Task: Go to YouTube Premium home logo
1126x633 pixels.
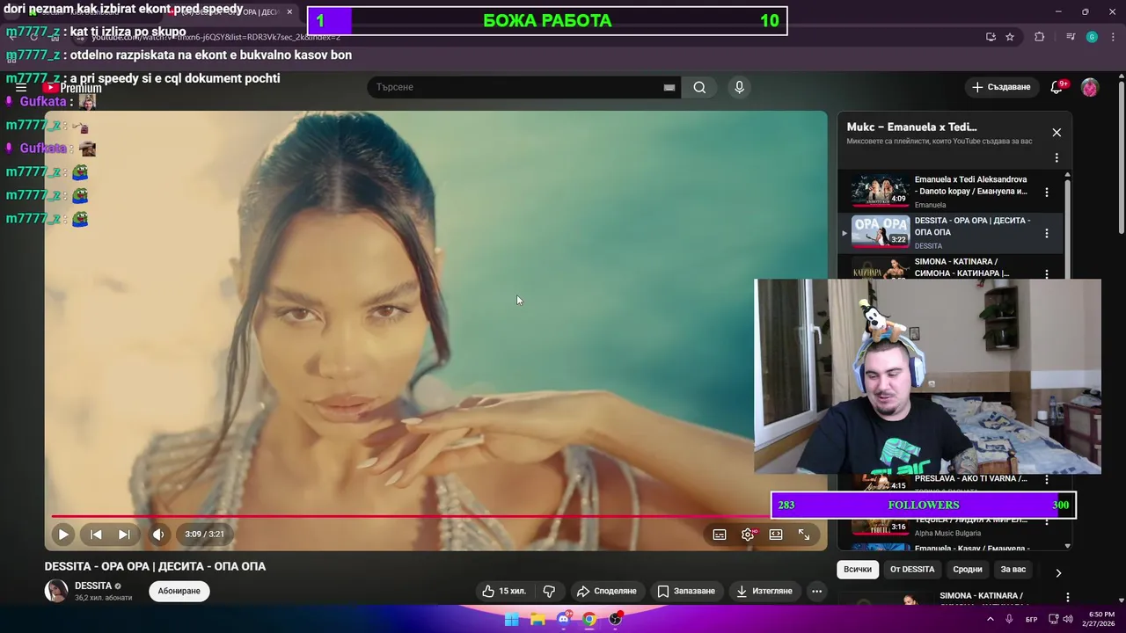Action: 72,88
